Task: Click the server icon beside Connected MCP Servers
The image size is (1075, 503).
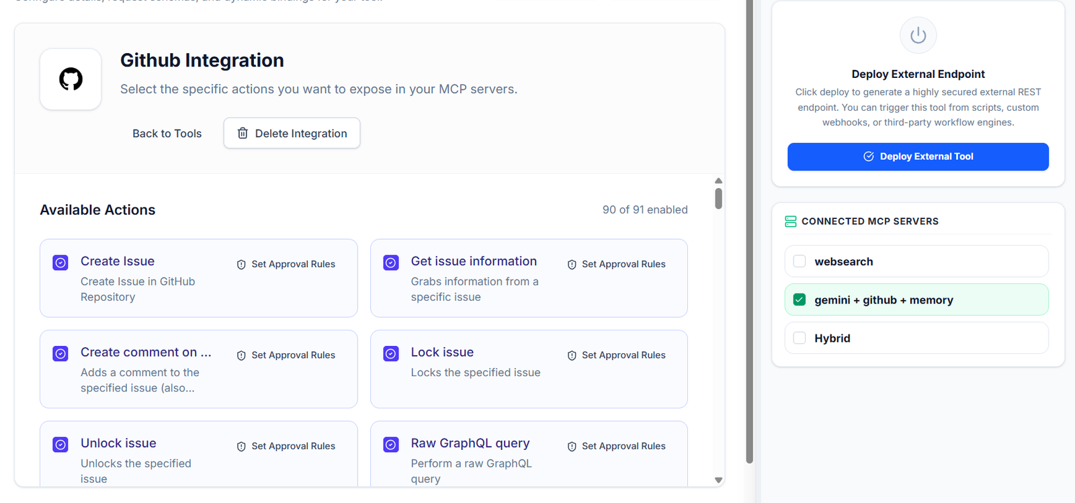Action: coord(791,221)
